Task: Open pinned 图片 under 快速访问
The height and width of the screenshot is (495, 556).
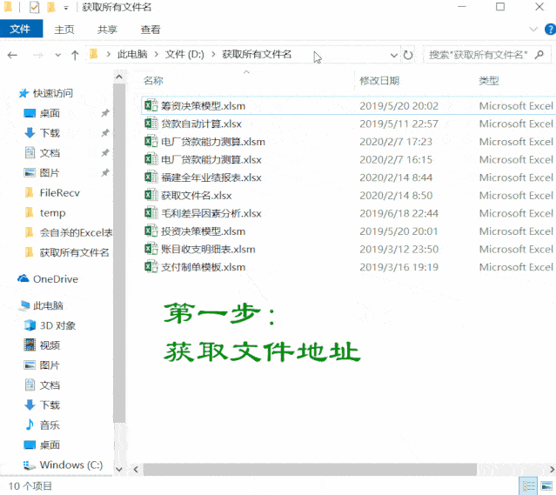Action: [x=50, y=173]
